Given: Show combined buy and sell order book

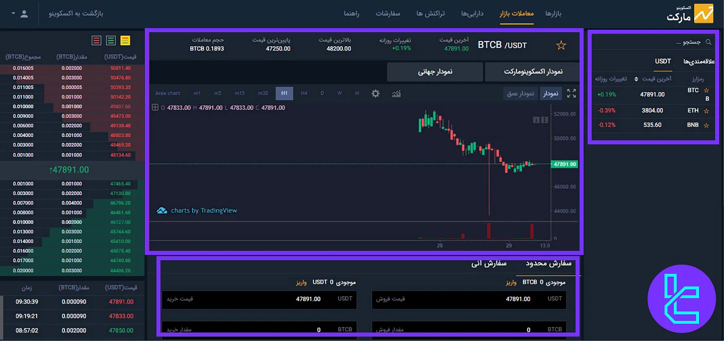Looking at the screenshot, I should [125, 41].
